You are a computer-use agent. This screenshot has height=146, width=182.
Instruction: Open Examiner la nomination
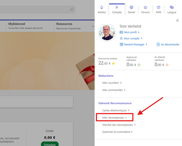116,132
